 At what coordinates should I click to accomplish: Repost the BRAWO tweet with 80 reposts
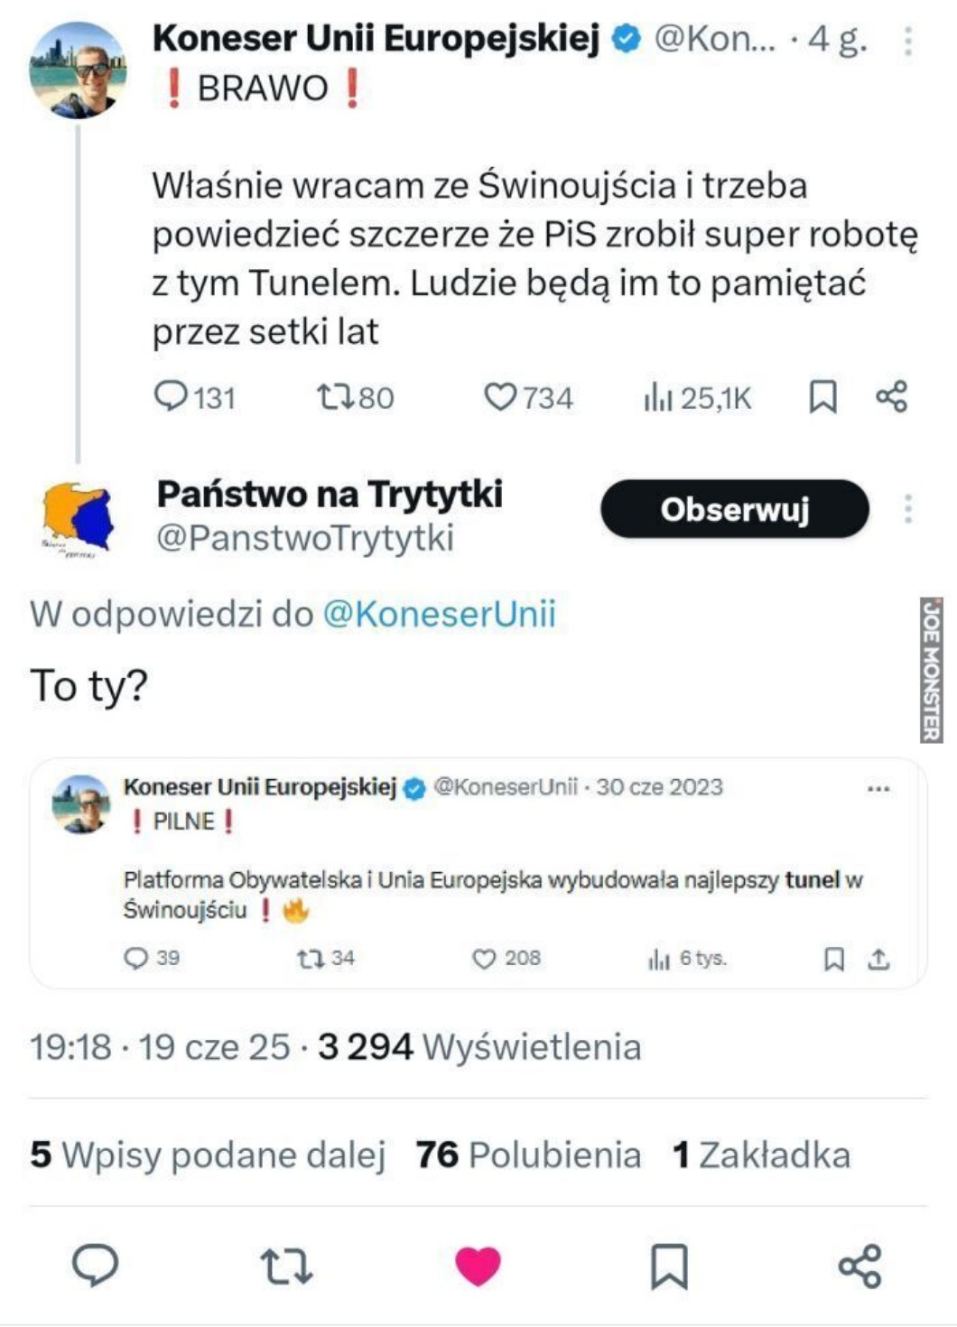(355, 397)
